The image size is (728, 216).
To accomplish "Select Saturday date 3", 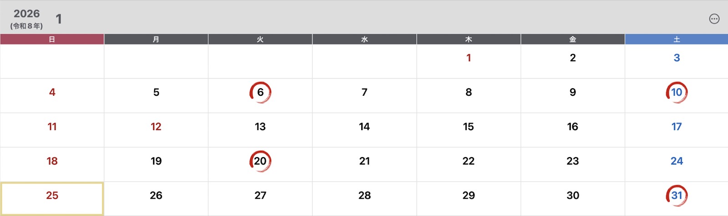I will click(x=677, y=58).
